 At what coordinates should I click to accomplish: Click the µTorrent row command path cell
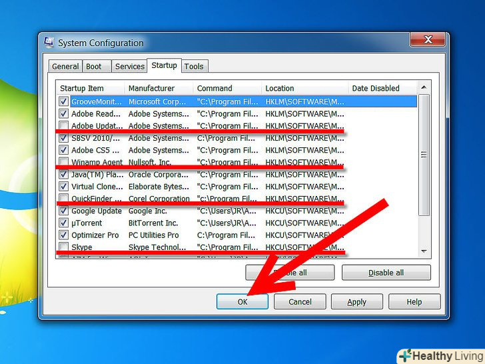227,223
